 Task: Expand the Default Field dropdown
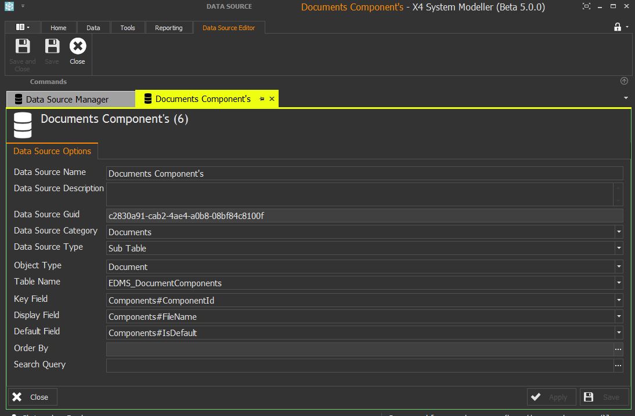[619, 333]
